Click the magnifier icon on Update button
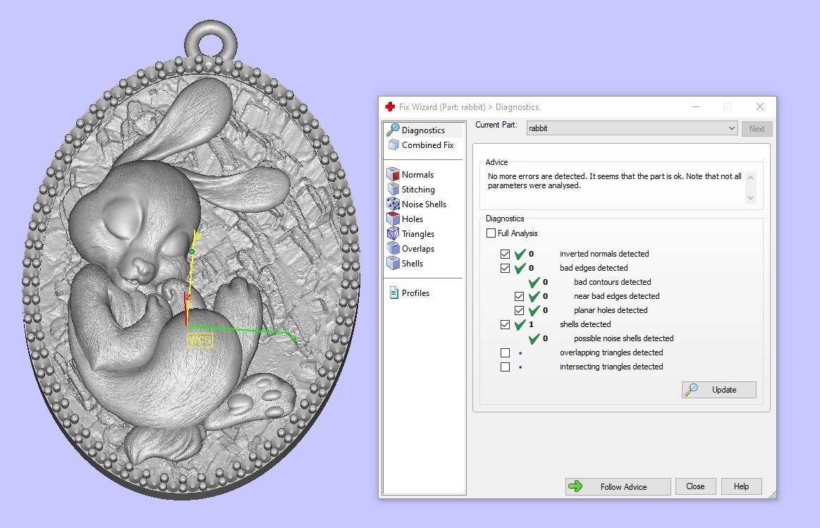 tap(691, 389)
